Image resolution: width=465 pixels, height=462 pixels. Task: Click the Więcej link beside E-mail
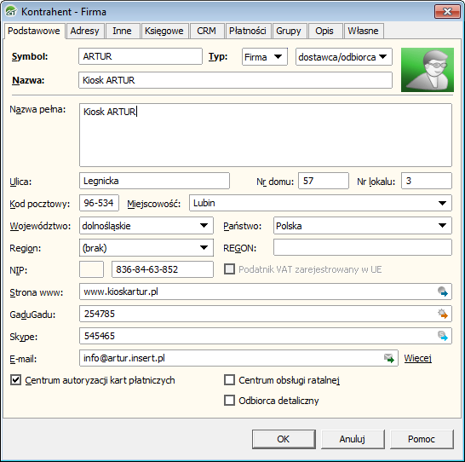(417, 358)
